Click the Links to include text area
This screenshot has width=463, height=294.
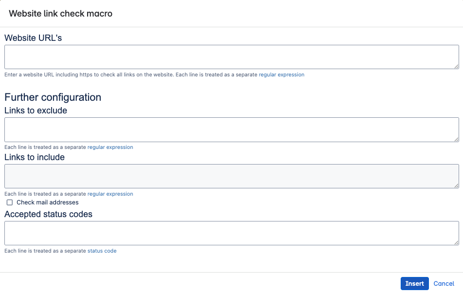tap(231, 176)
